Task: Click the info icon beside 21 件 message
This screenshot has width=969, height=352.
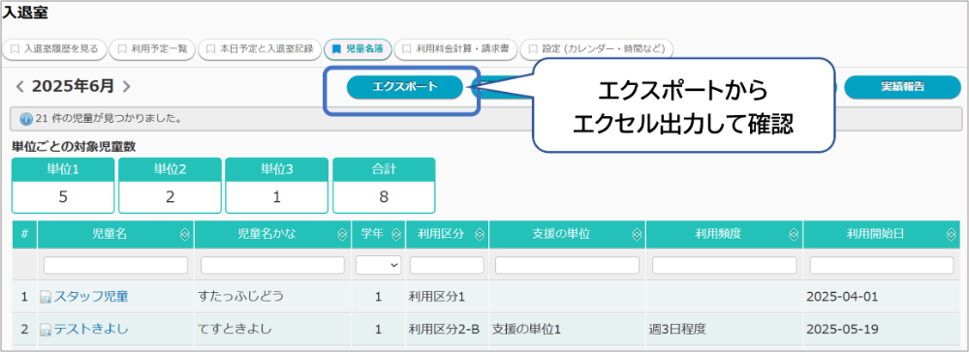Action: (26, 118)
